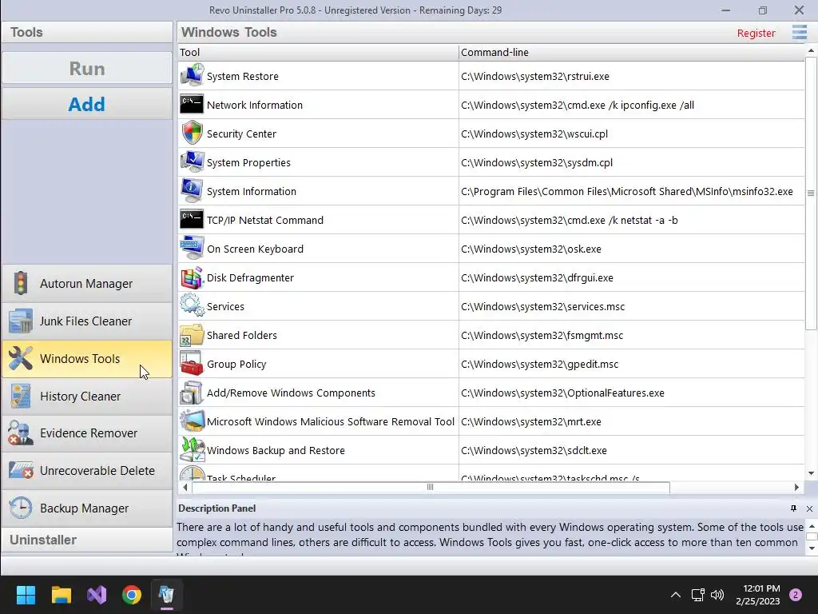Open History Cleaner tool
Screen dimensions: 818x614
point(86,397)
